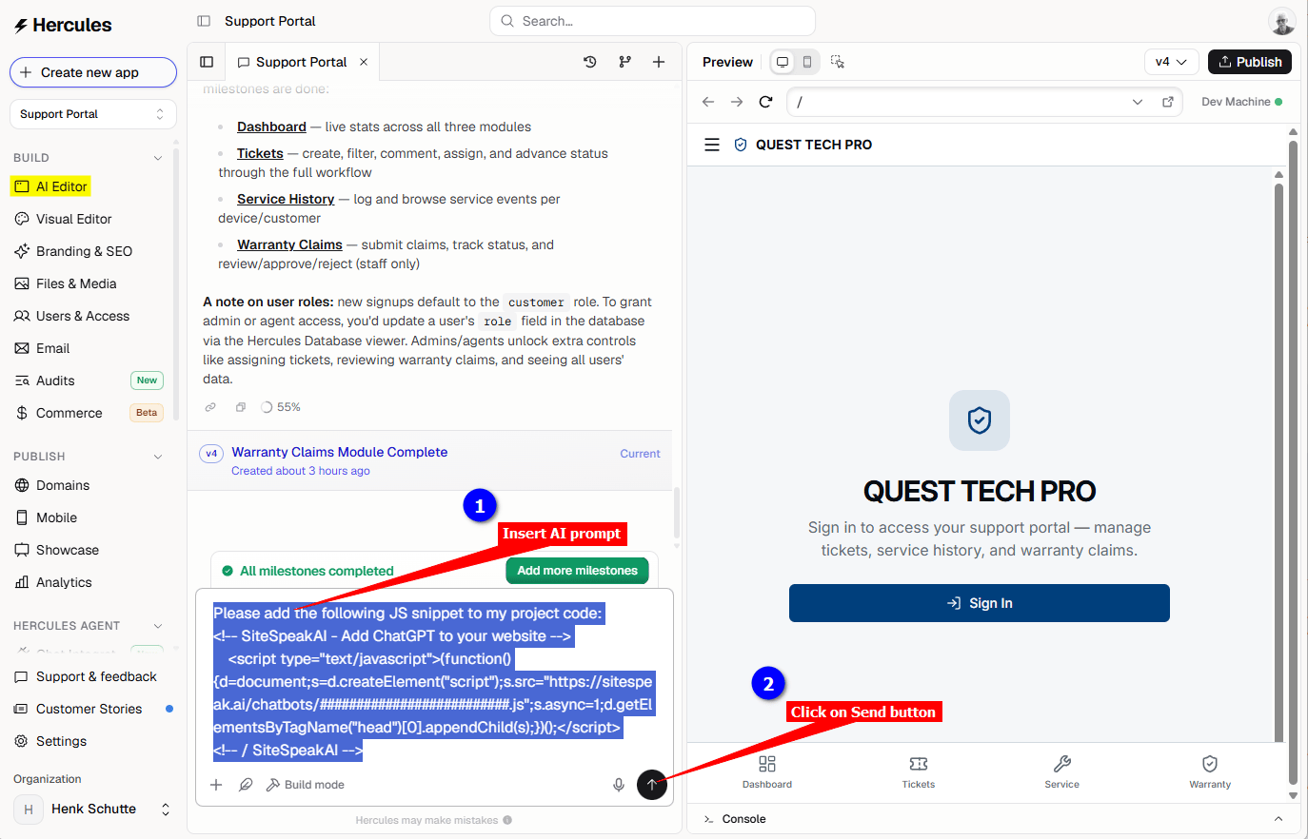The height and width of the screenshot is (839, 1308).
Task: Open Users & Access page
Action: click(x=72, y=316)
